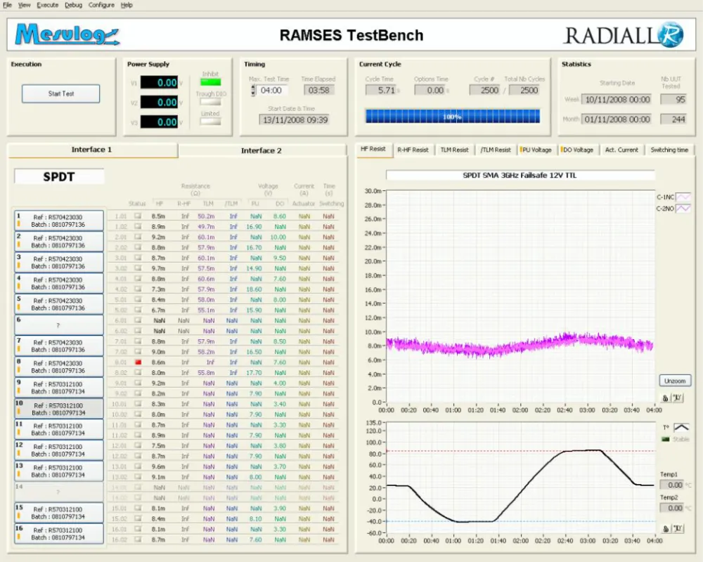Toggle greyed UUT slot 14 button
This screenshot has width=703, height=562.
point(59,492)
